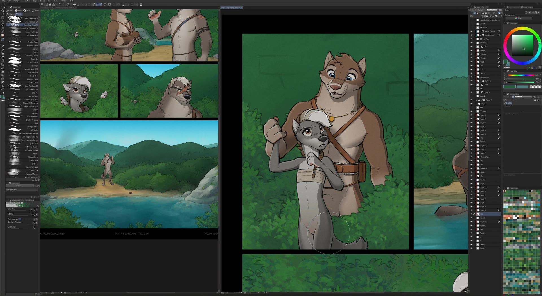
Task: Click the Redo icon in command bar
Action: [x=63, y=5]
